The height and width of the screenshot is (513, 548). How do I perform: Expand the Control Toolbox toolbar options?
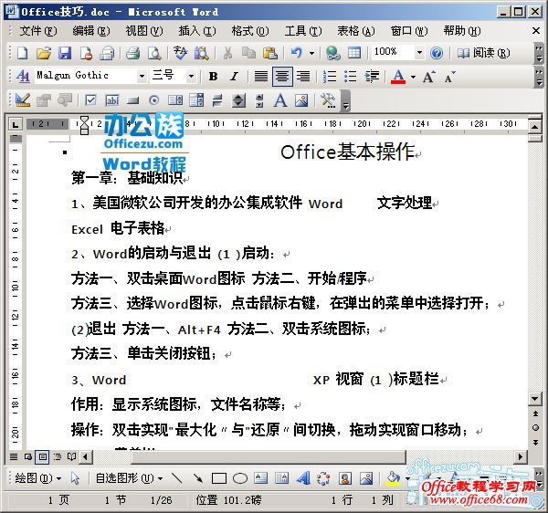coord(345,101)
